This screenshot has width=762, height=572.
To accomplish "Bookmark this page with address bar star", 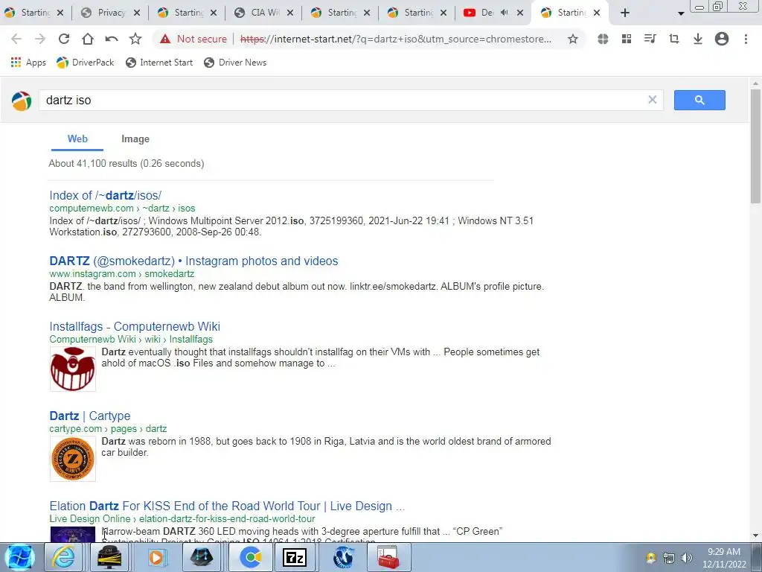I will (x=573, y=39).
